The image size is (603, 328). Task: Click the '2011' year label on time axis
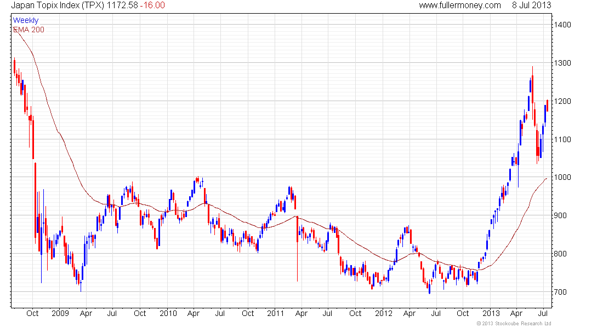(x=275, y=313)
